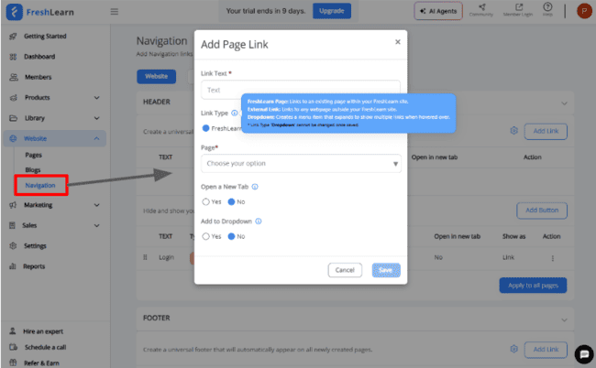Click the Settings gear icon in sidebar
This screenshot has width=596, height=368.
tap(13, 246)
